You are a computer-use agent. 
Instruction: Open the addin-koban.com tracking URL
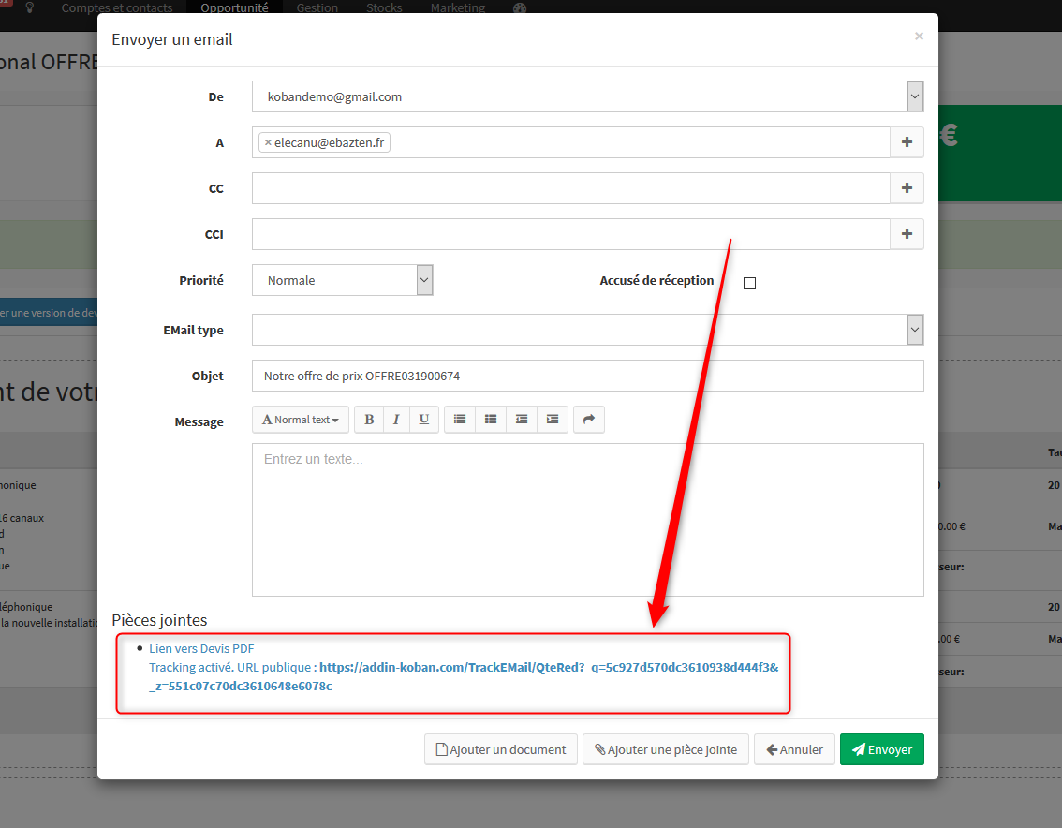coord(464,676)
